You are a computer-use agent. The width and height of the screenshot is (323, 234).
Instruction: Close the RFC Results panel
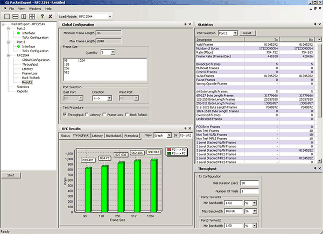[190, 129]
